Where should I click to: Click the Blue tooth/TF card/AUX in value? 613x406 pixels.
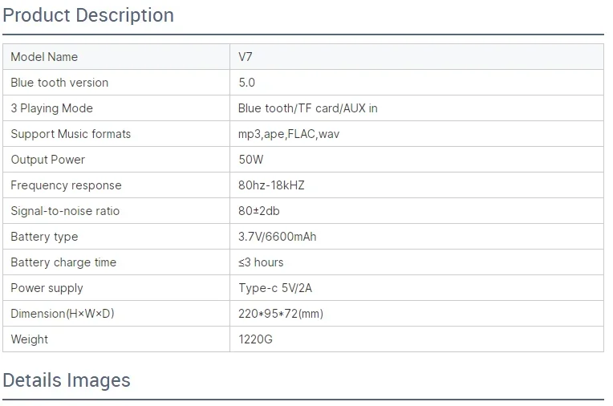pos(308,108)
